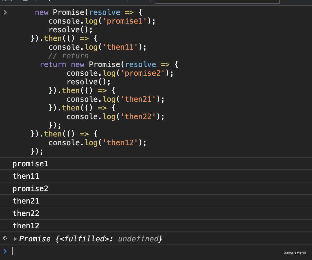Click the code line console.log('then22');
312x260 pixels.
(x=115, y=117)
